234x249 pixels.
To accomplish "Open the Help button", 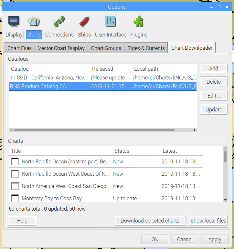I will point(22,221).
